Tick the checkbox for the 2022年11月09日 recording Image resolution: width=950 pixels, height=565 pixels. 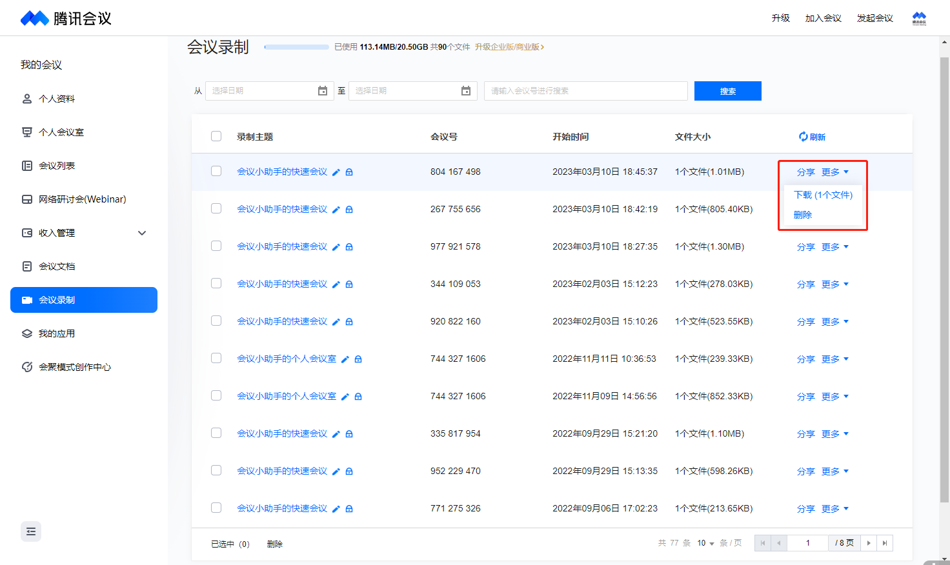216,395
